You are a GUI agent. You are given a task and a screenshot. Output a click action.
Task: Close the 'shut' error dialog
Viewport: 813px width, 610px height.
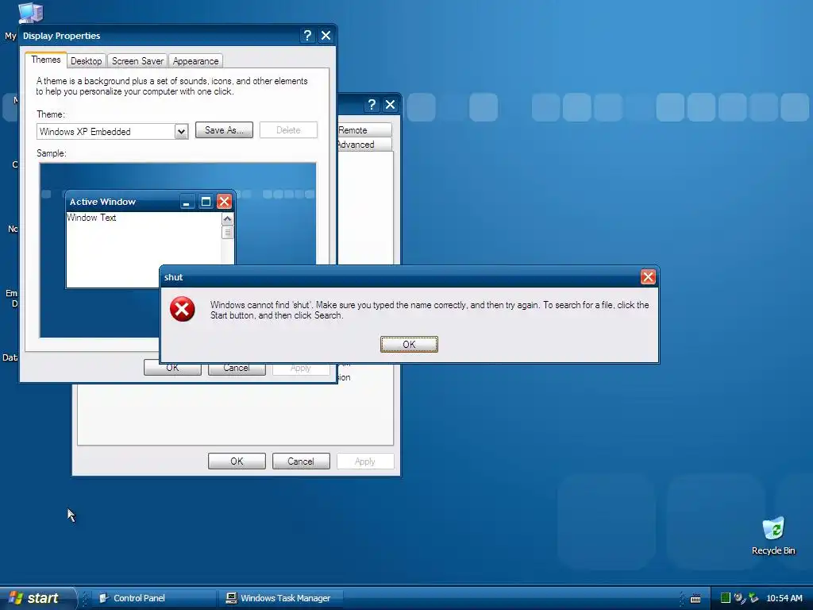pyautogui.click(x=648, y=277)
